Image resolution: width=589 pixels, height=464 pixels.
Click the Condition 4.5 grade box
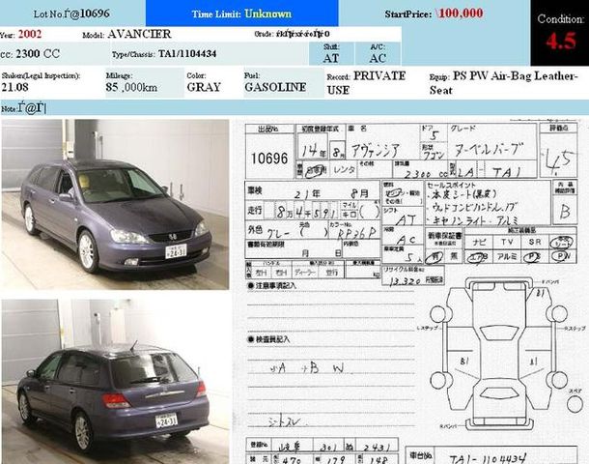click(x=560, y=33)
